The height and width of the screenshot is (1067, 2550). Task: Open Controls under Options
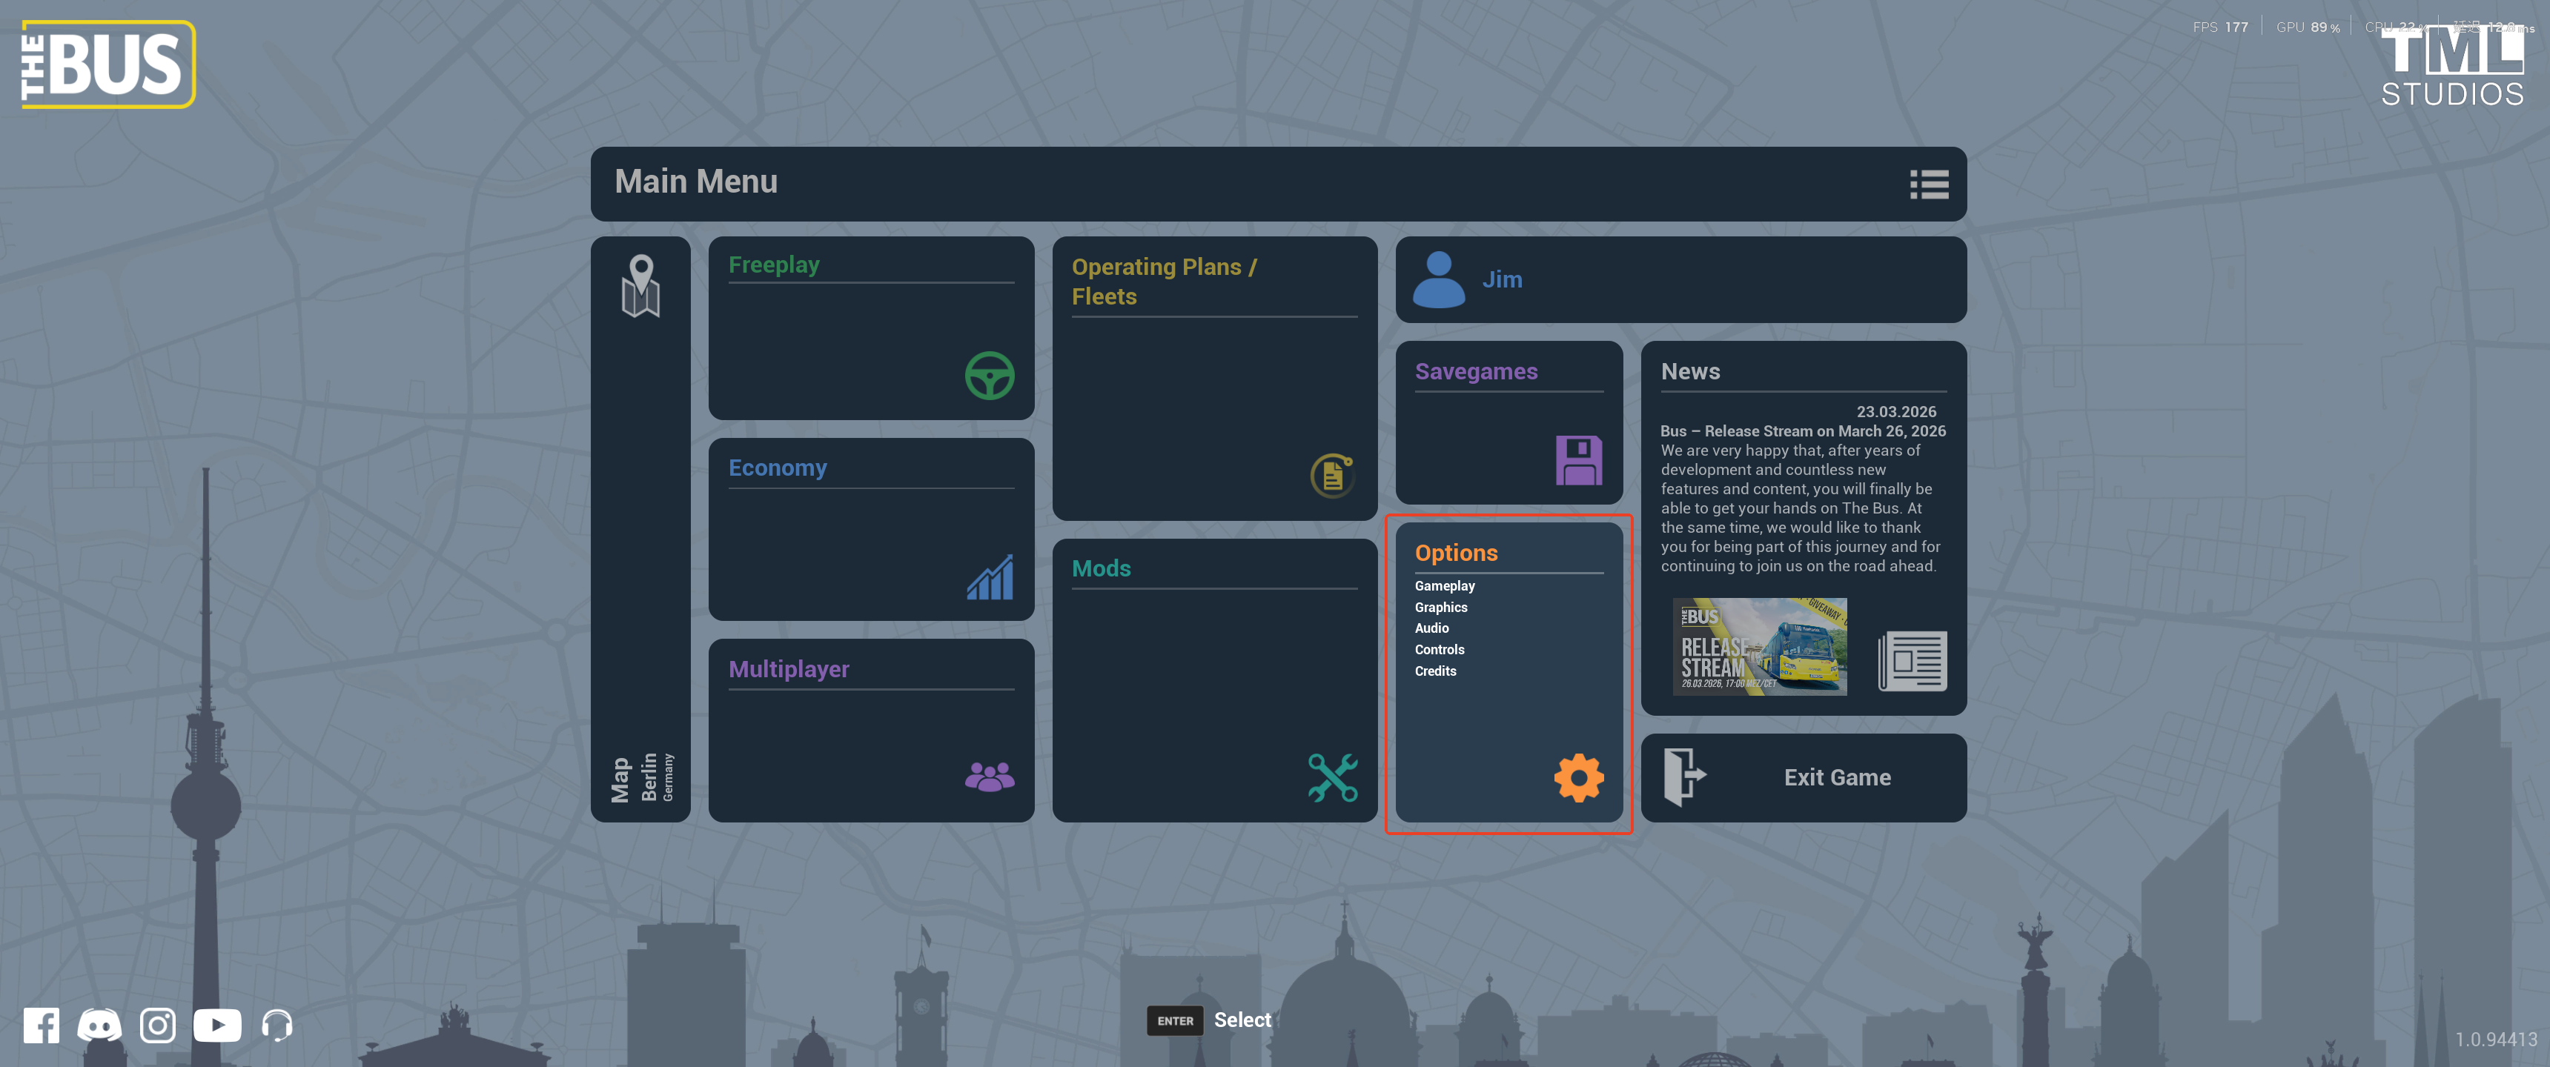click(1438, 651)
